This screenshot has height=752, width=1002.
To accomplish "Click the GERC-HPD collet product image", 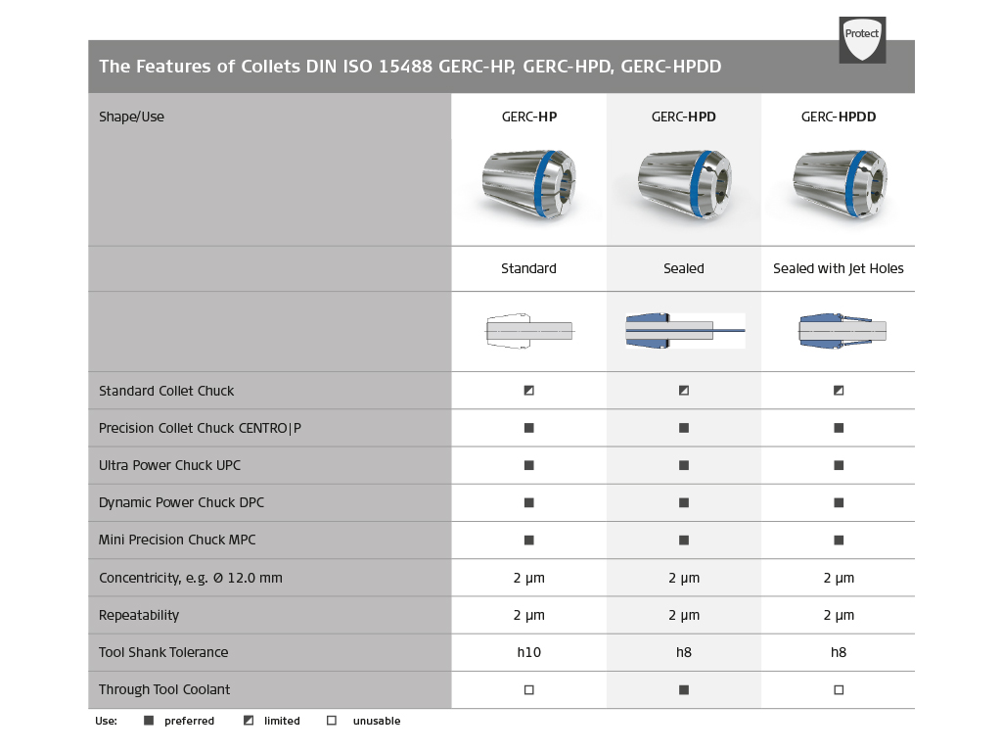I will click(684, 184).
